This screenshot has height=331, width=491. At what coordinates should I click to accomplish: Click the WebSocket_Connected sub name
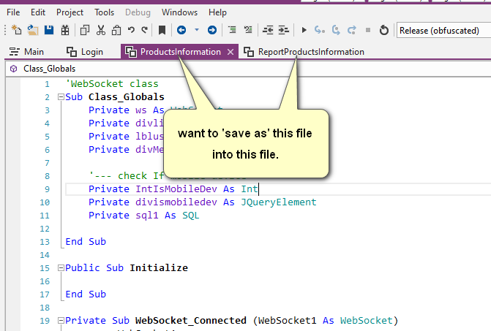(x=191, y=321)
